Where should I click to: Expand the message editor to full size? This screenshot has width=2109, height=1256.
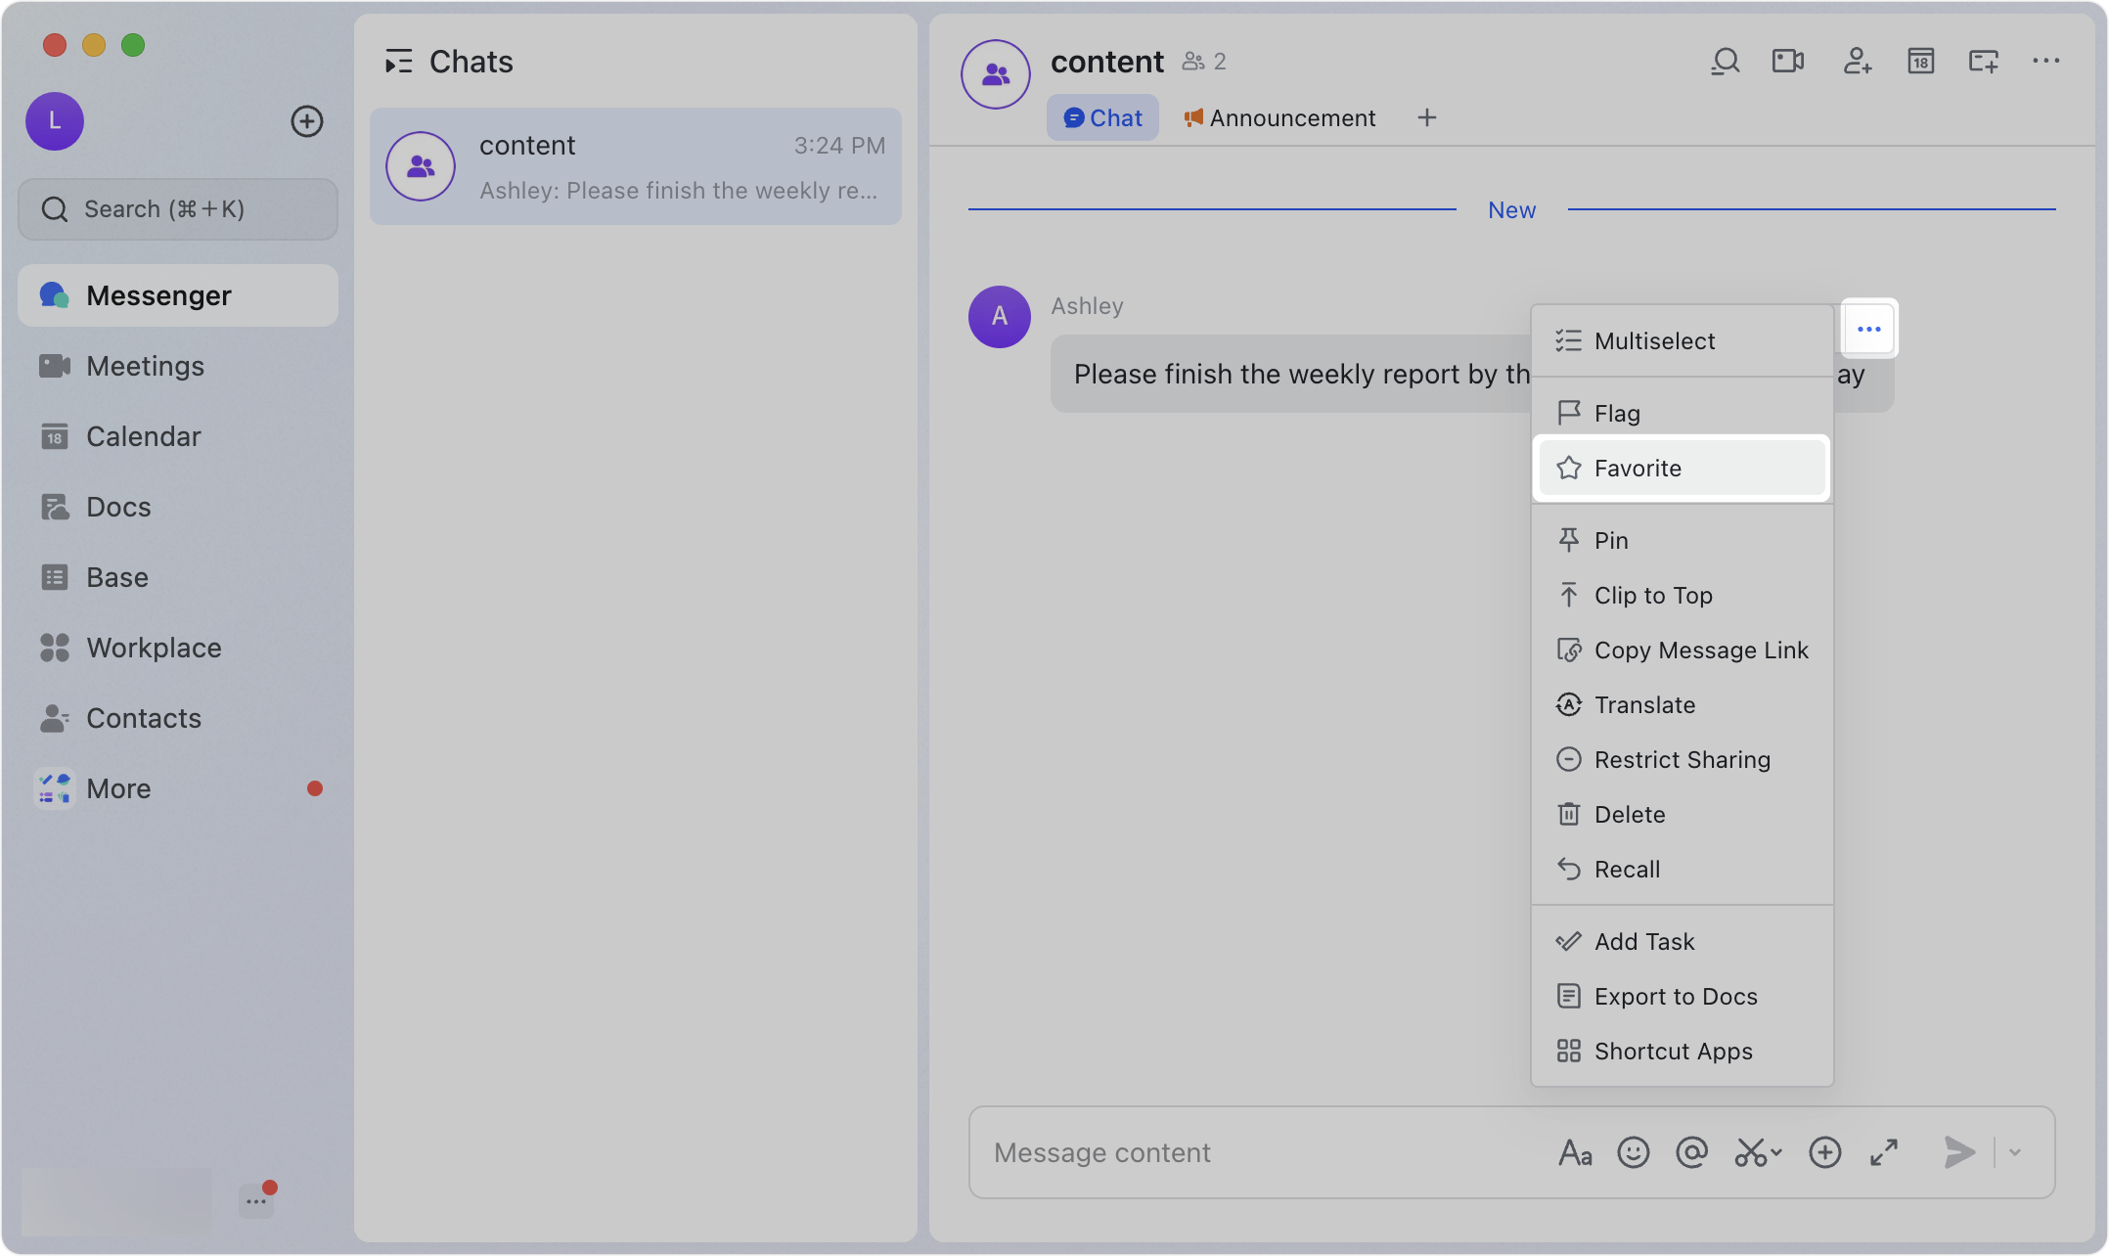1884,1152
